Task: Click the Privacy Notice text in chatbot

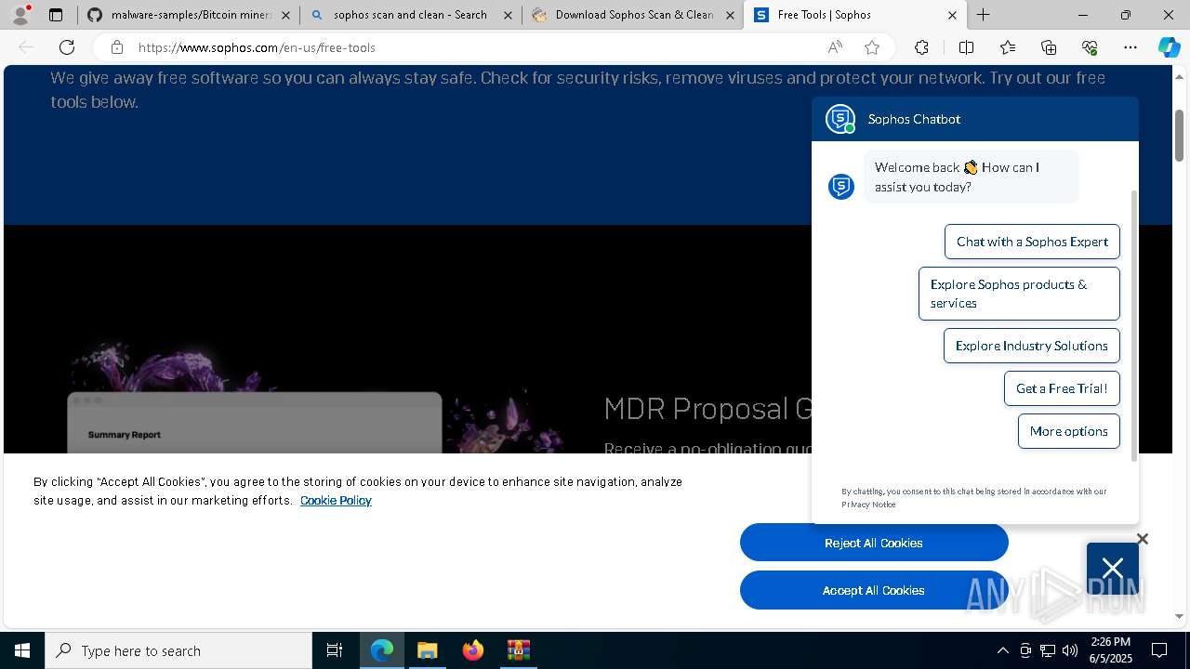Action: point(868,505)
